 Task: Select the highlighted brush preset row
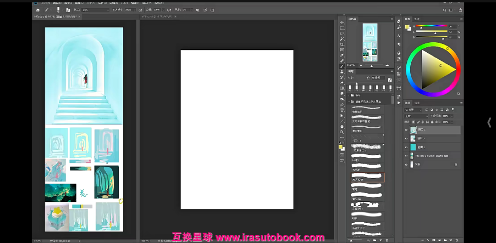click(368, 177)
